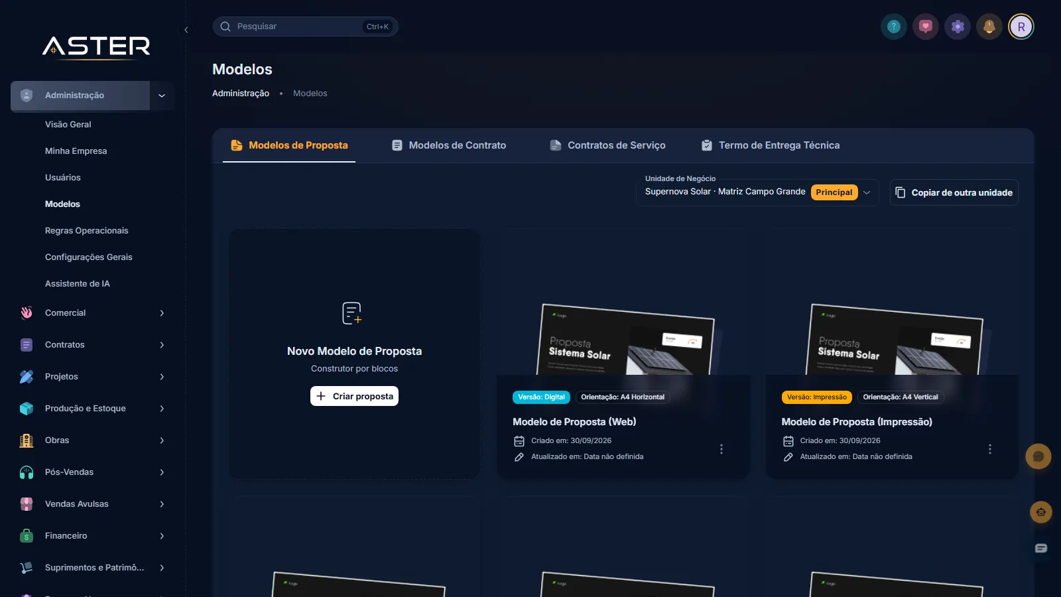The height and width of the screenshot is (597, 1061).
Task: Click the pink heart feedback icon
Action: (926, 27)
